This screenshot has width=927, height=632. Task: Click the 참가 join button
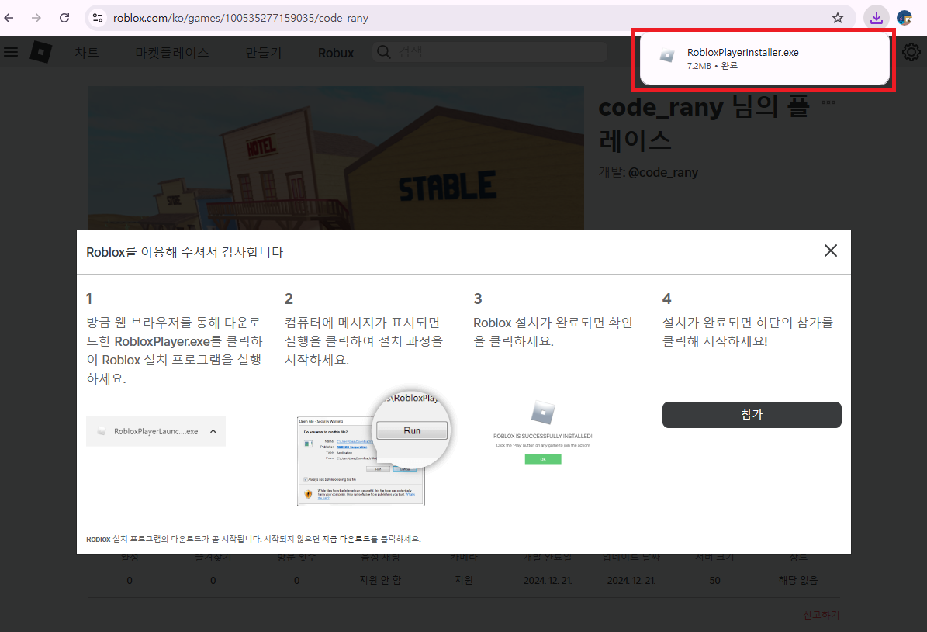point(752,415)
